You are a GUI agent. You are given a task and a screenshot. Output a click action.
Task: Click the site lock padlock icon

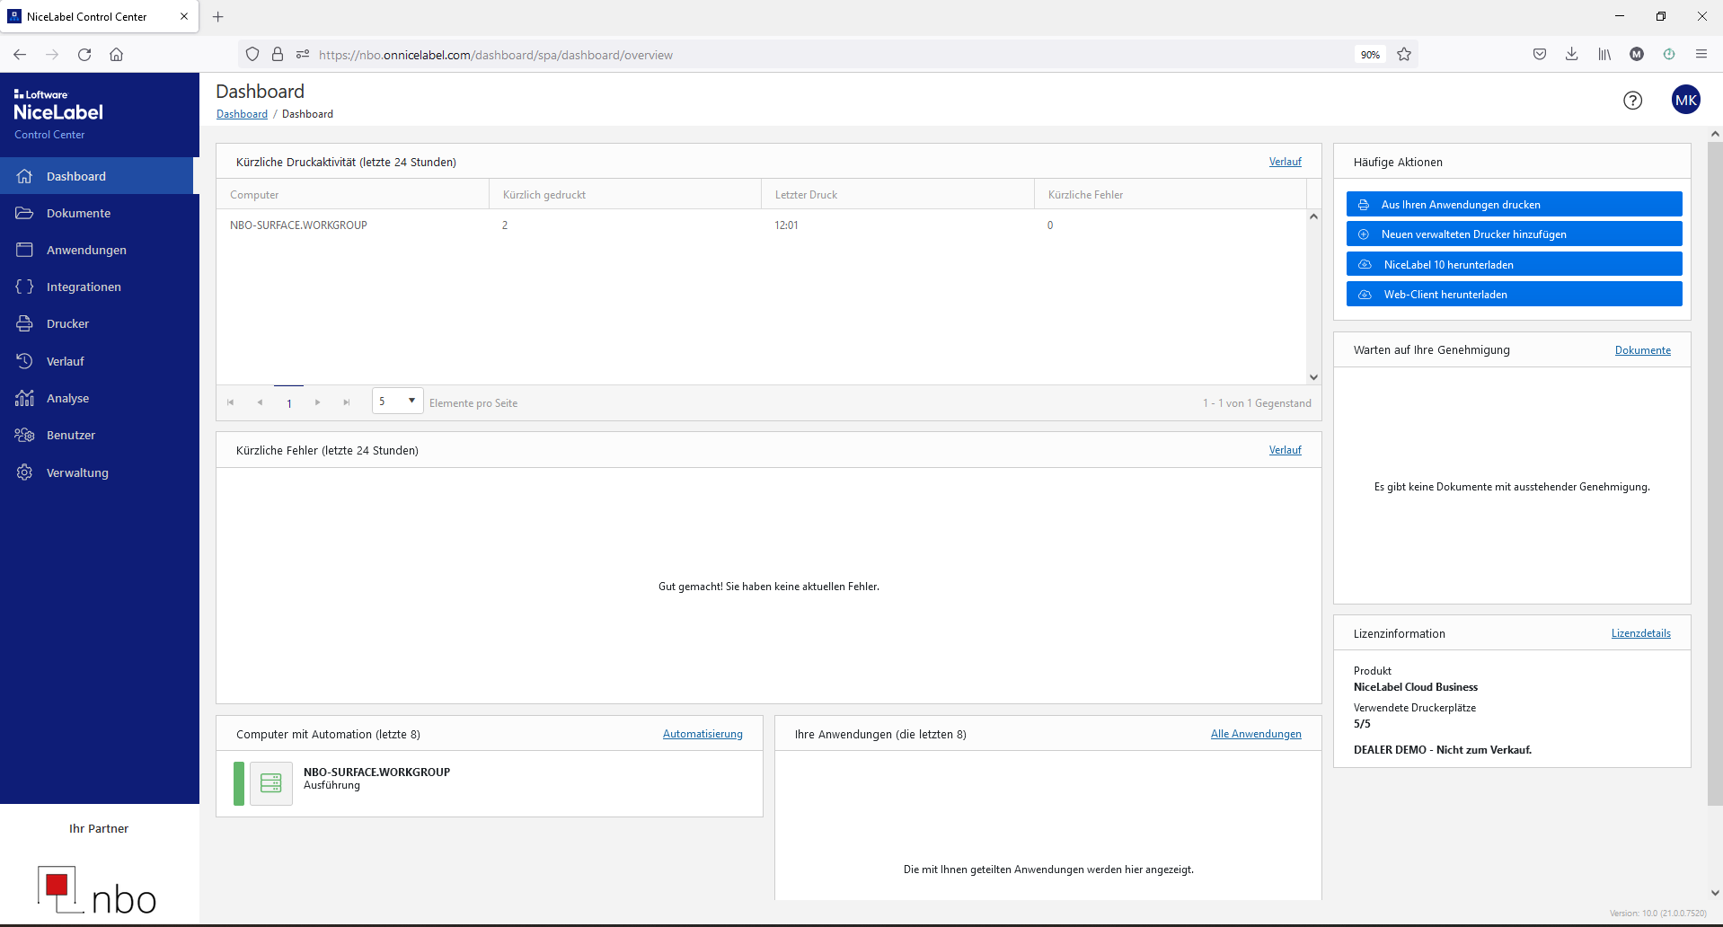click(x=278, y=54)
